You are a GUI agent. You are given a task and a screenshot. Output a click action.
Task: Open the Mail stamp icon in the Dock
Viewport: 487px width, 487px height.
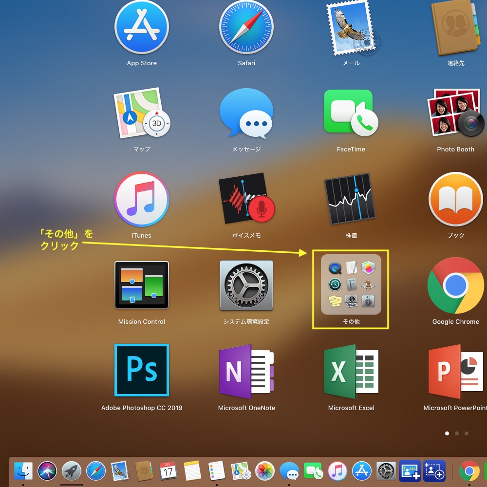pyautogui.click(x=120, y=471)
